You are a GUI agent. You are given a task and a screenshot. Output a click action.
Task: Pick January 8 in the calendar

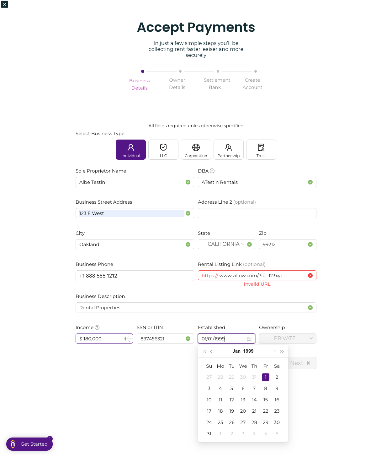[x=266, y=388]
